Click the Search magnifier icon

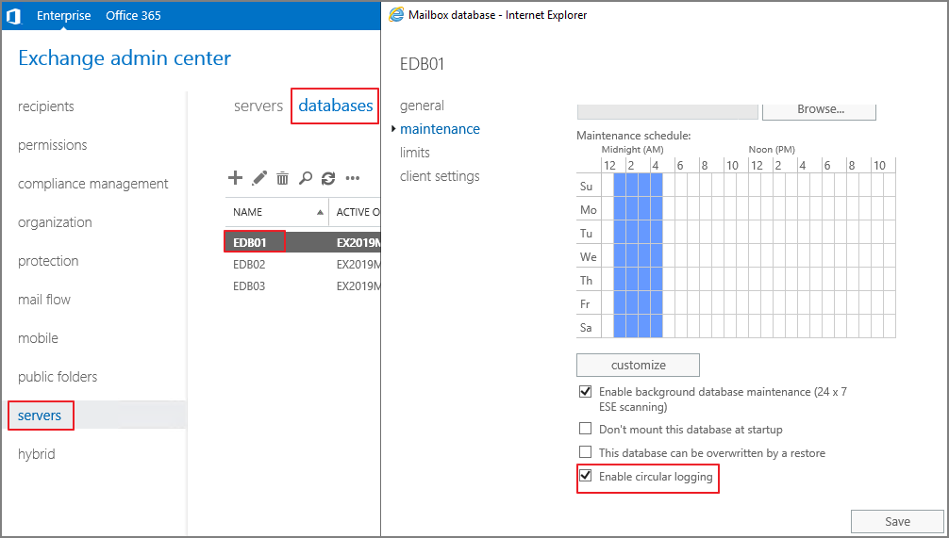point(305,178)
